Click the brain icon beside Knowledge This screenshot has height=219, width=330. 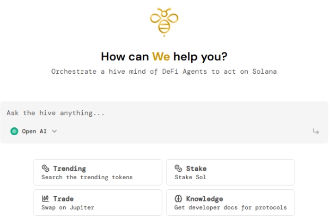point(178,198)
